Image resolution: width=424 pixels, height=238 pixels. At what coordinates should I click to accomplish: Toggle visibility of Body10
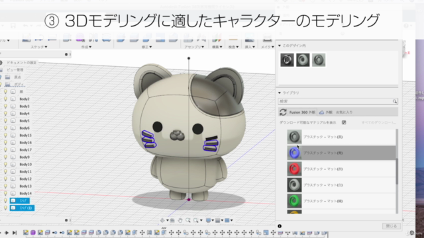coord(5,165)
